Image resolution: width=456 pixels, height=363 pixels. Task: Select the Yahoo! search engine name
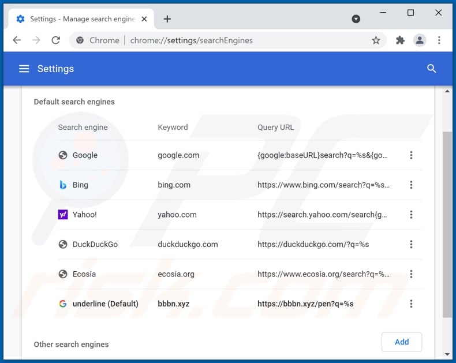point(85,214)
